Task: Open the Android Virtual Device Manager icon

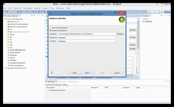Action: (21, 12)
